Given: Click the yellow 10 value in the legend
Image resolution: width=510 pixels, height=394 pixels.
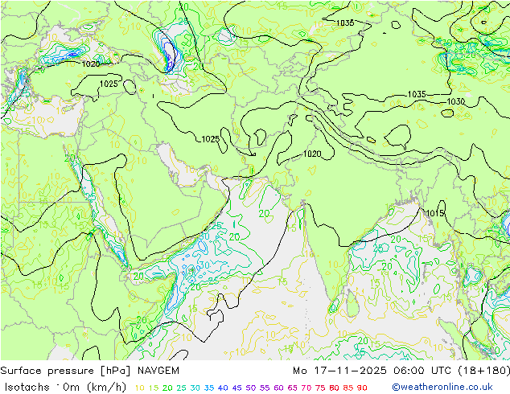Looking at the screenshot, I should [x=139, y=388].
